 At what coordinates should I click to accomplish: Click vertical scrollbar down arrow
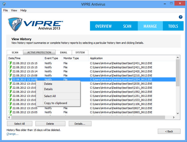click(x=178, y=113)
